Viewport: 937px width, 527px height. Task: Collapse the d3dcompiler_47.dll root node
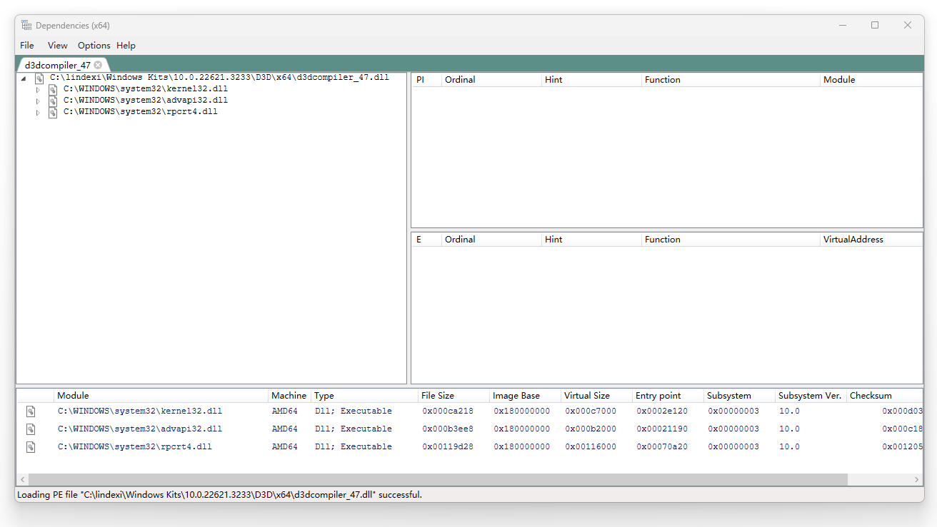coord(24,78)
